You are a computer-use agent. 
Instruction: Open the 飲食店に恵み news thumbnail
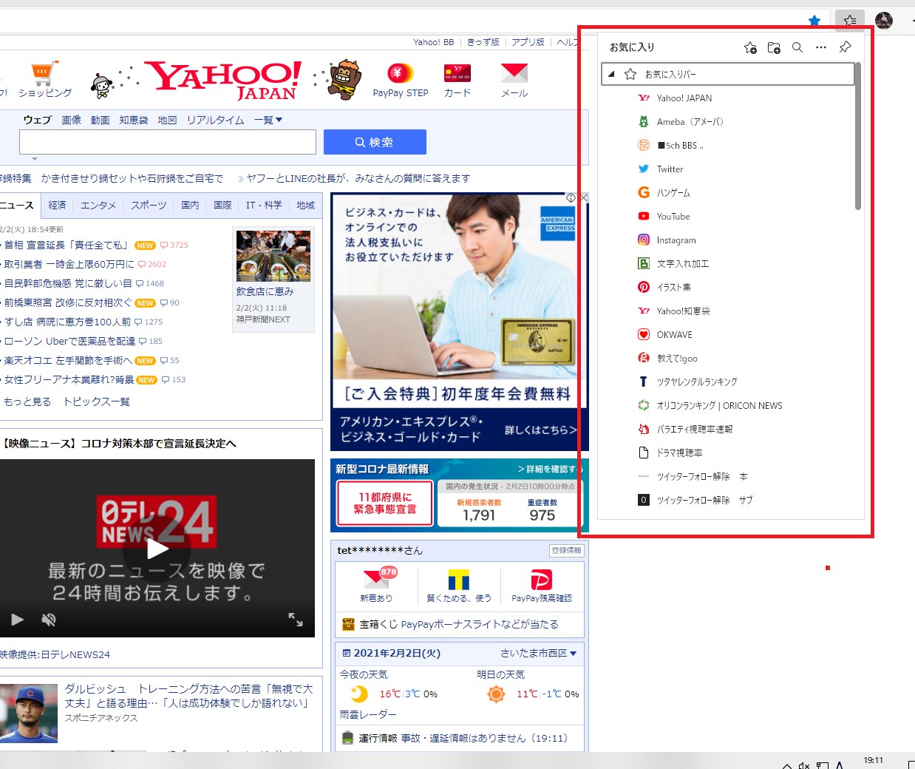click(273, 256)
